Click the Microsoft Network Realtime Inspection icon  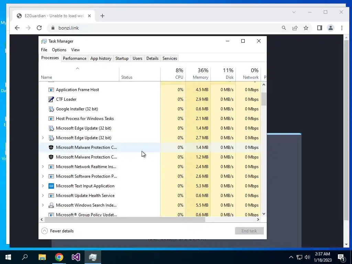[x=51, y=167]
